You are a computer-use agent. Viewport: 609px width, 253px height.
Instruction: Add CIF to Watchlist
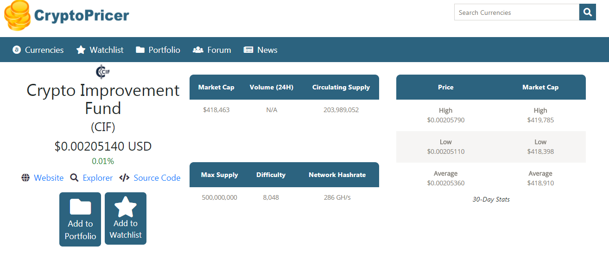click(126, 218)
